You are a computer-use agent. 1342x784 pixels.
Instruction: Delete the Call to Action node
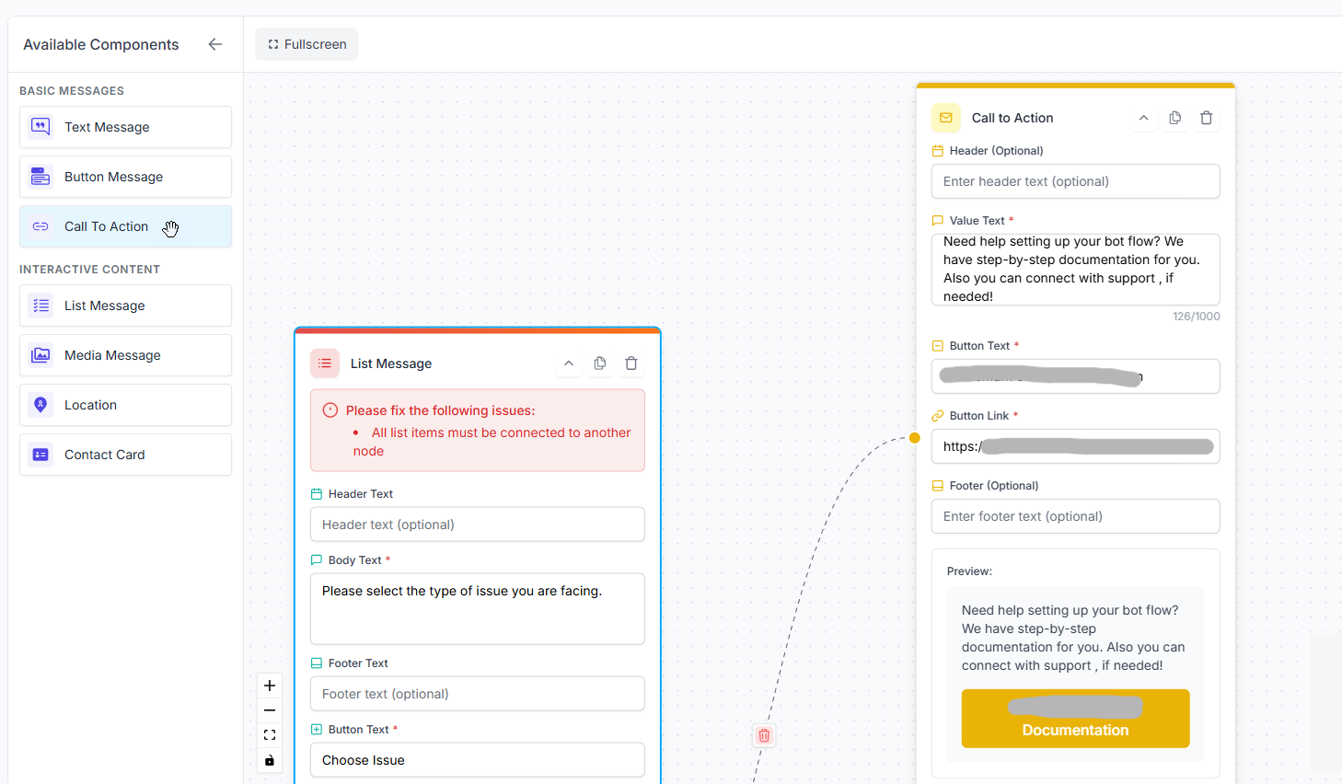(1207, 118)
